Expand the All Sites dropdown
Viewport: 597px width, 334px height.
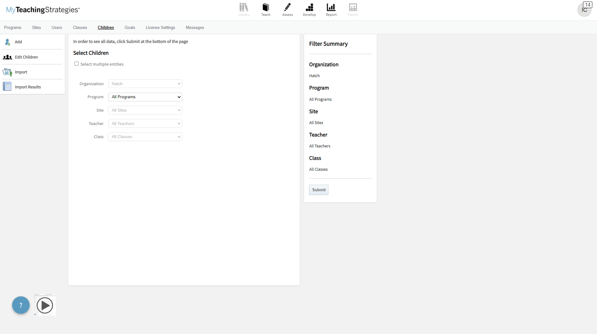pyautogui.click(x=145, y=110)
